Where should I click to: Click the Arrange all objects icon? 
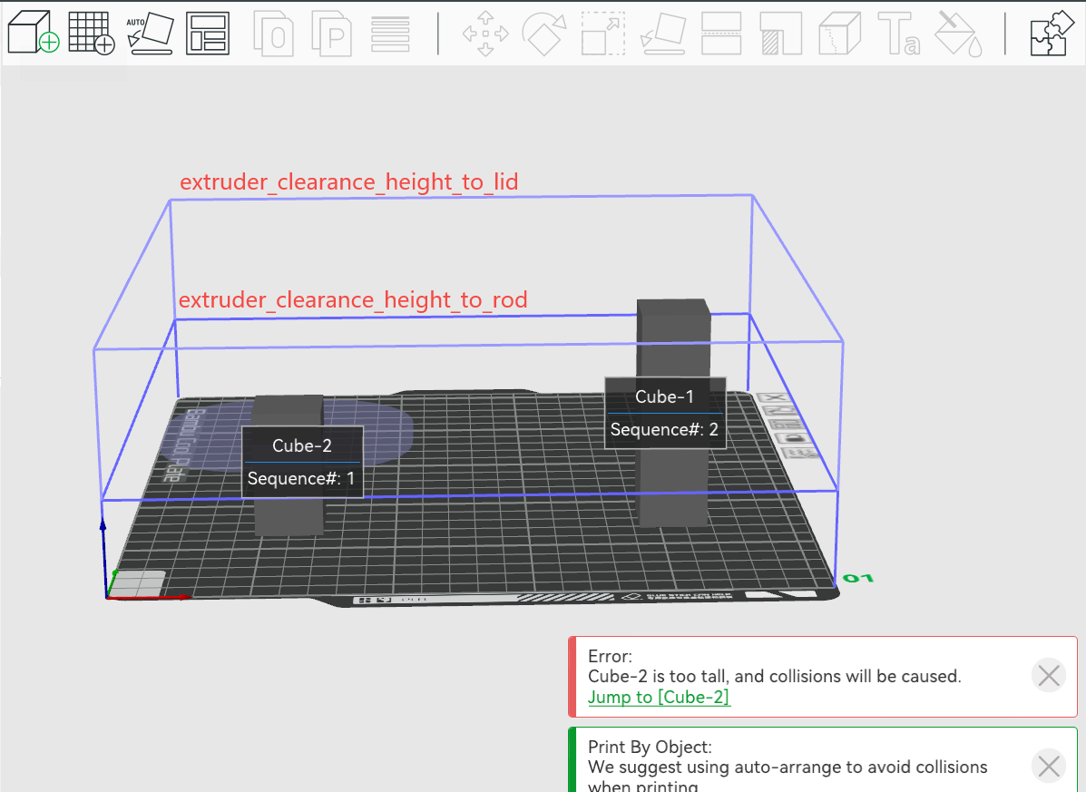(x=208, y=33)
